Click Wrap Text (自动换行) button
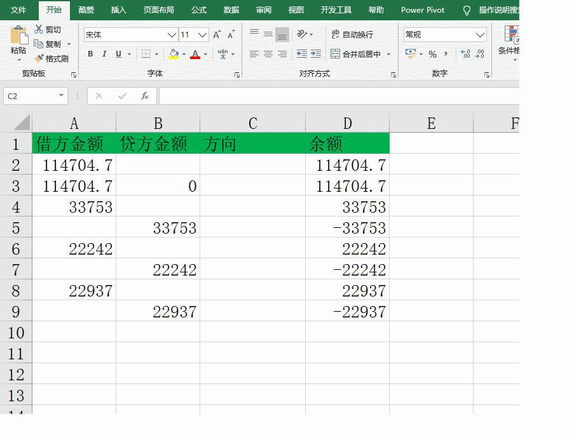The image size is (574, 433). (352, 34)
